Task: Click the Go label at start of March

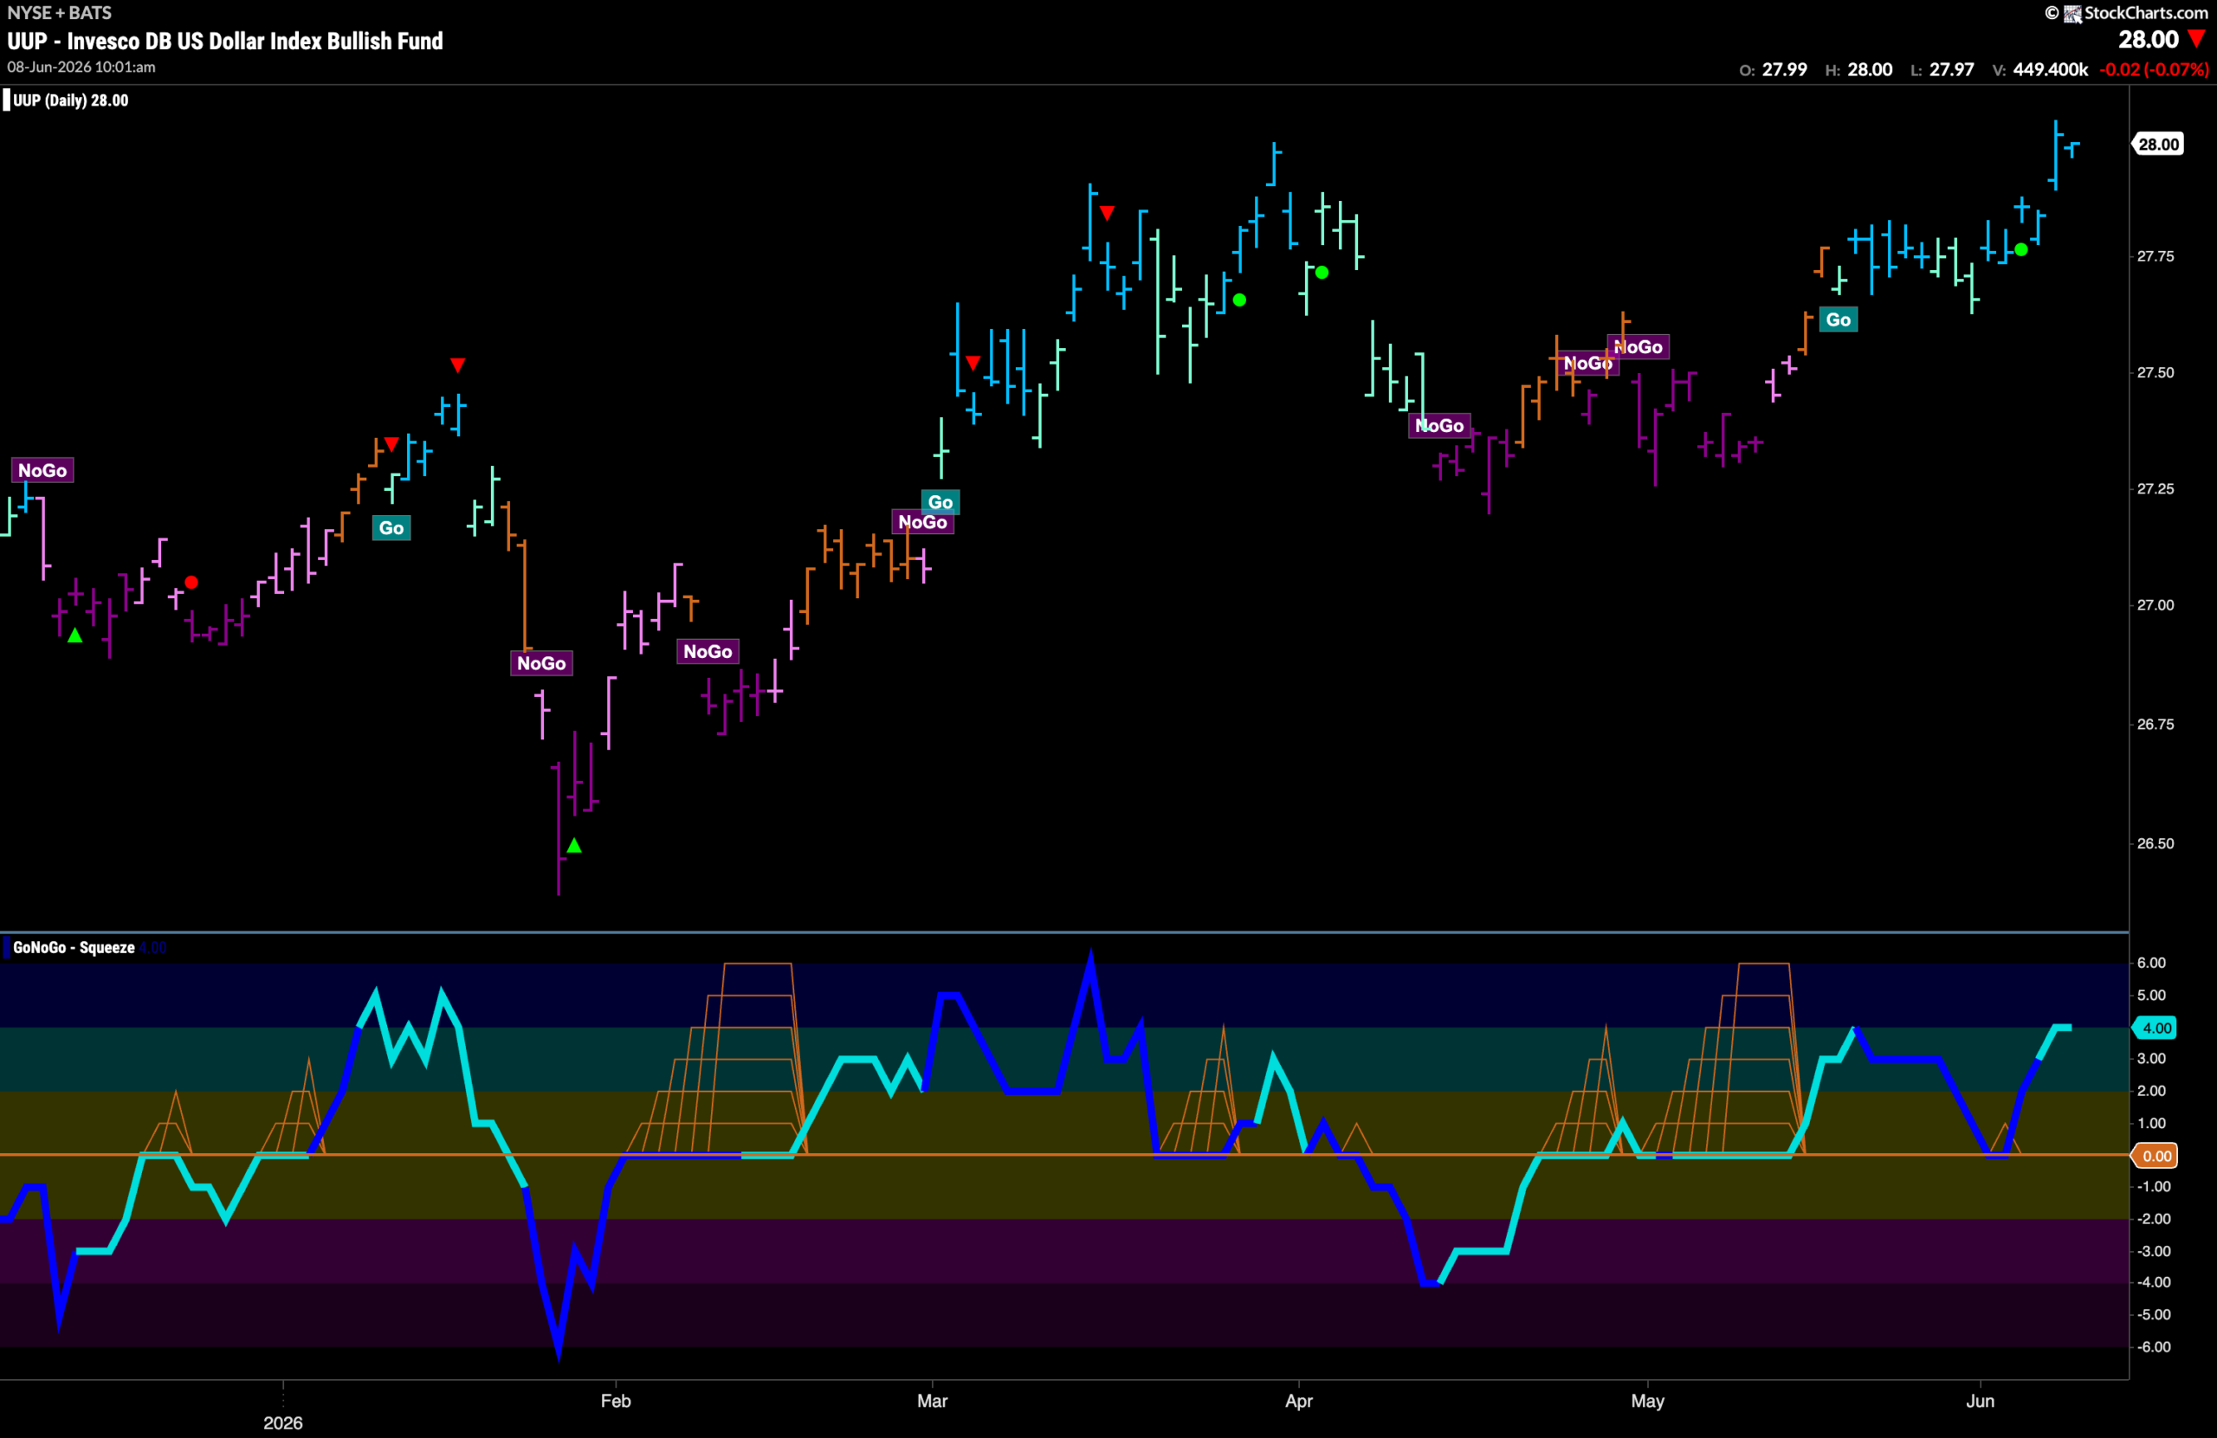Action: click(x=940, y=502)
